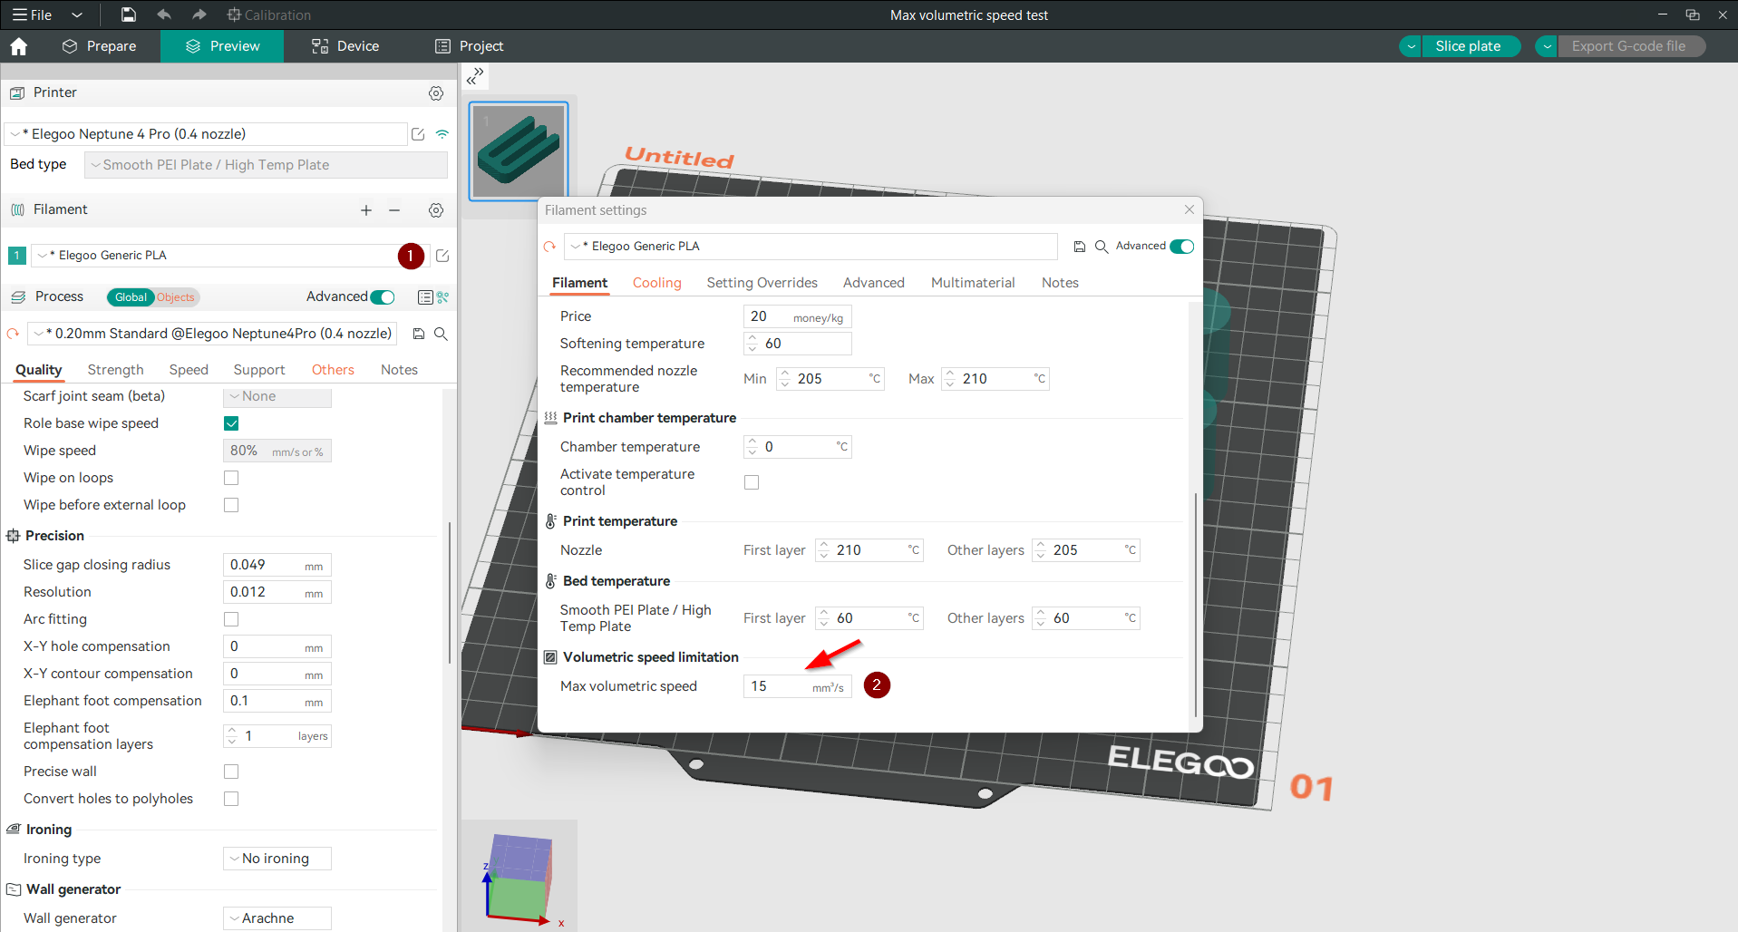The width and height of the screenshot is (1738, 932).
Task: Open the Others process tab
Action: (333, 370)
